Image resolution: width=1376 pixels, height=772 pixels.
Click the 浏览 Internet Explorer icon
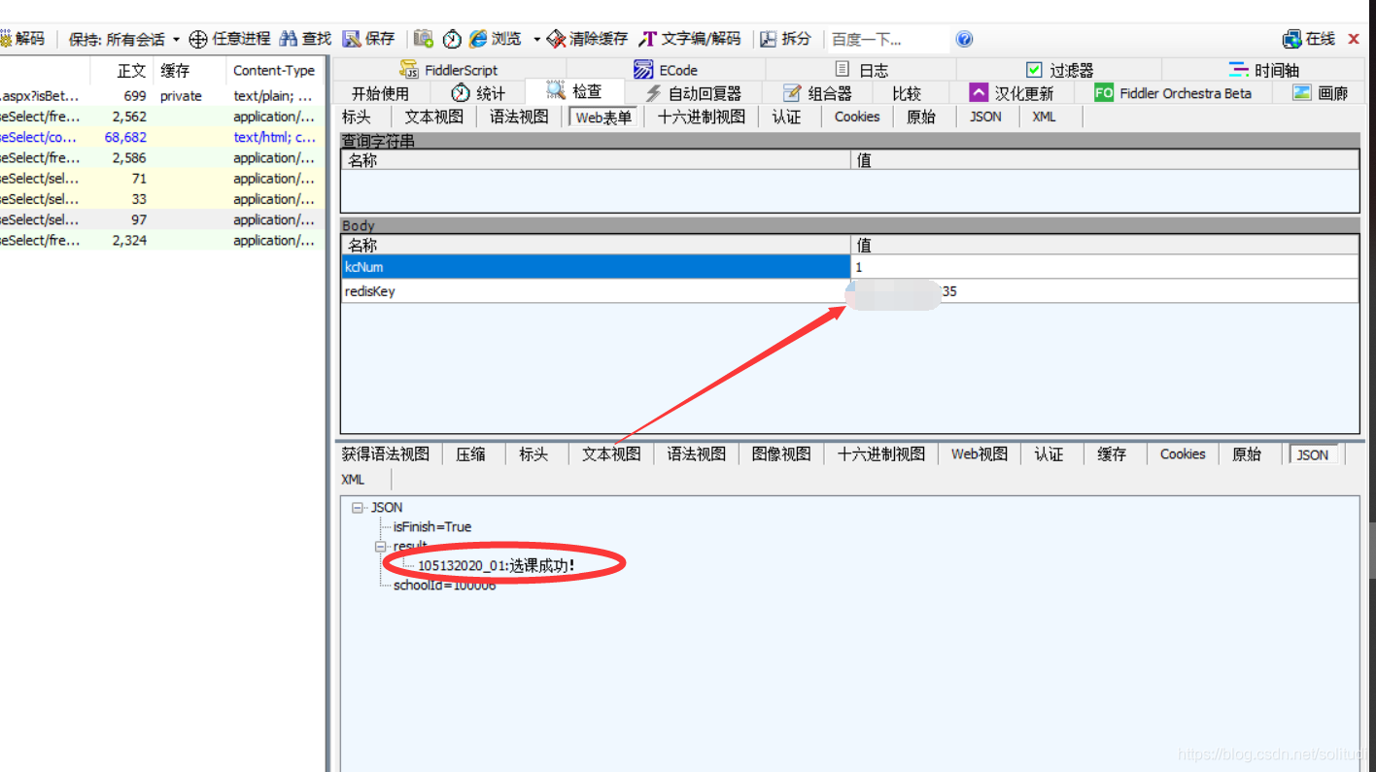pyautogui.click(x=478, y=39)
